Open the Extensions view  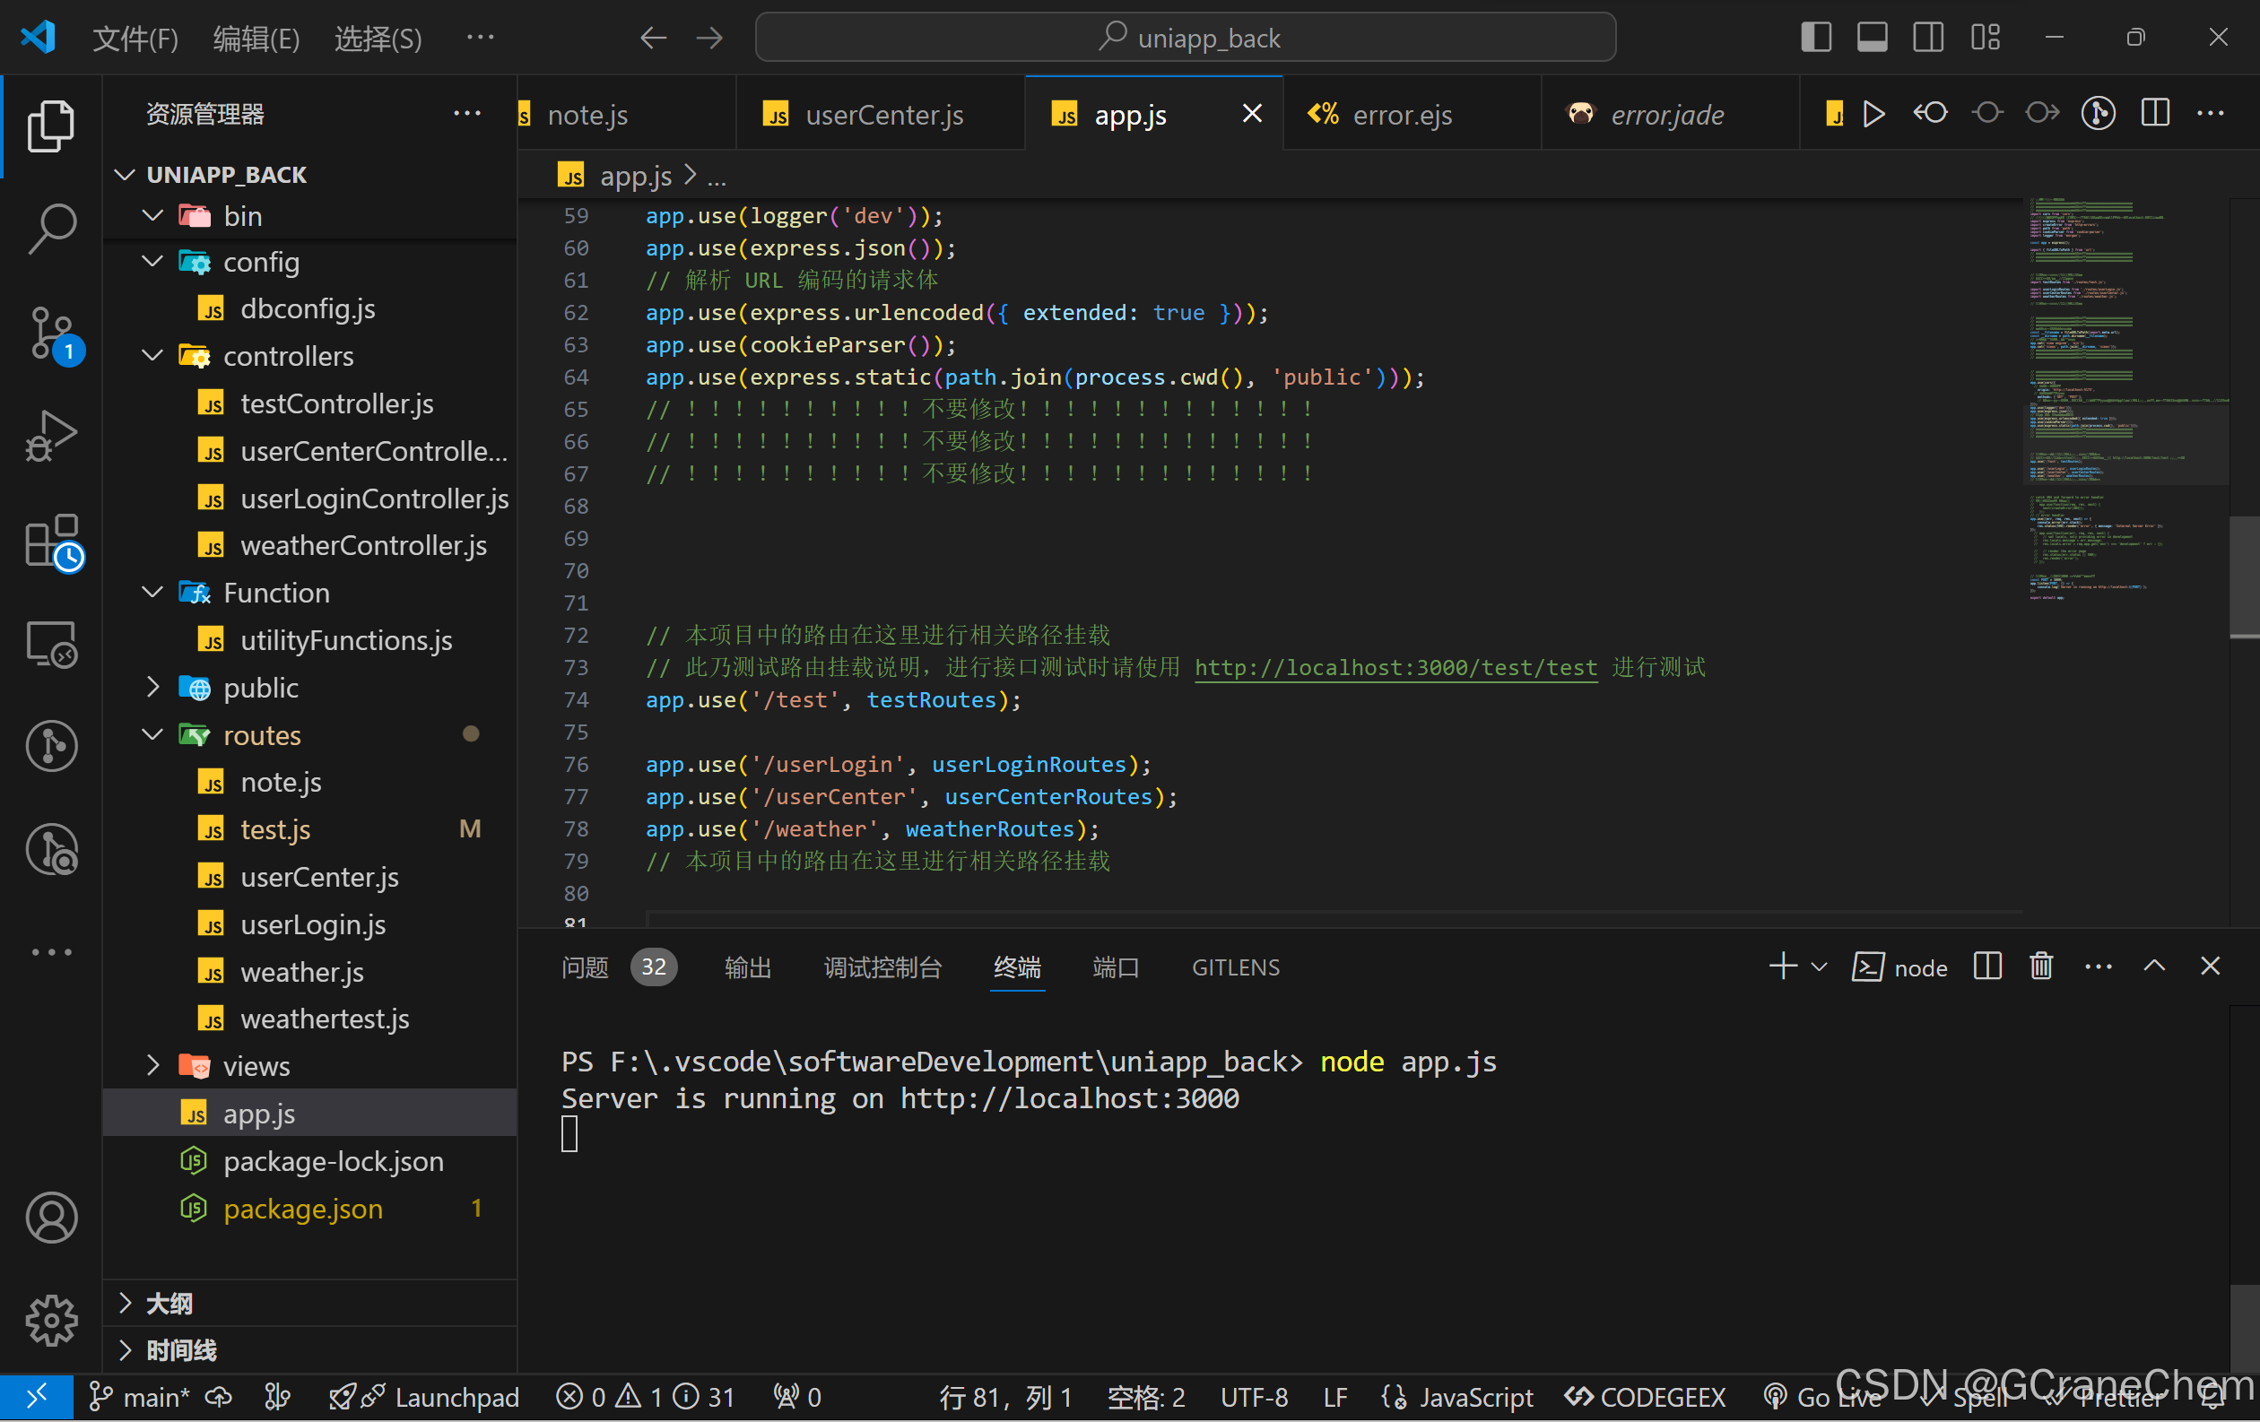pos(51,542)
